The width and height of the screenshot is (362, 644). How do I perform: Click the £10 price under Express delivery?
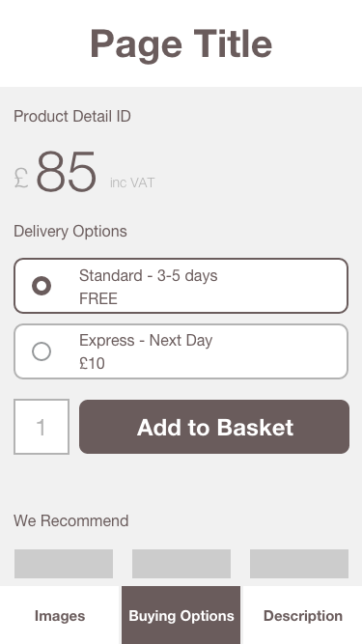click(x=92, y=363)
